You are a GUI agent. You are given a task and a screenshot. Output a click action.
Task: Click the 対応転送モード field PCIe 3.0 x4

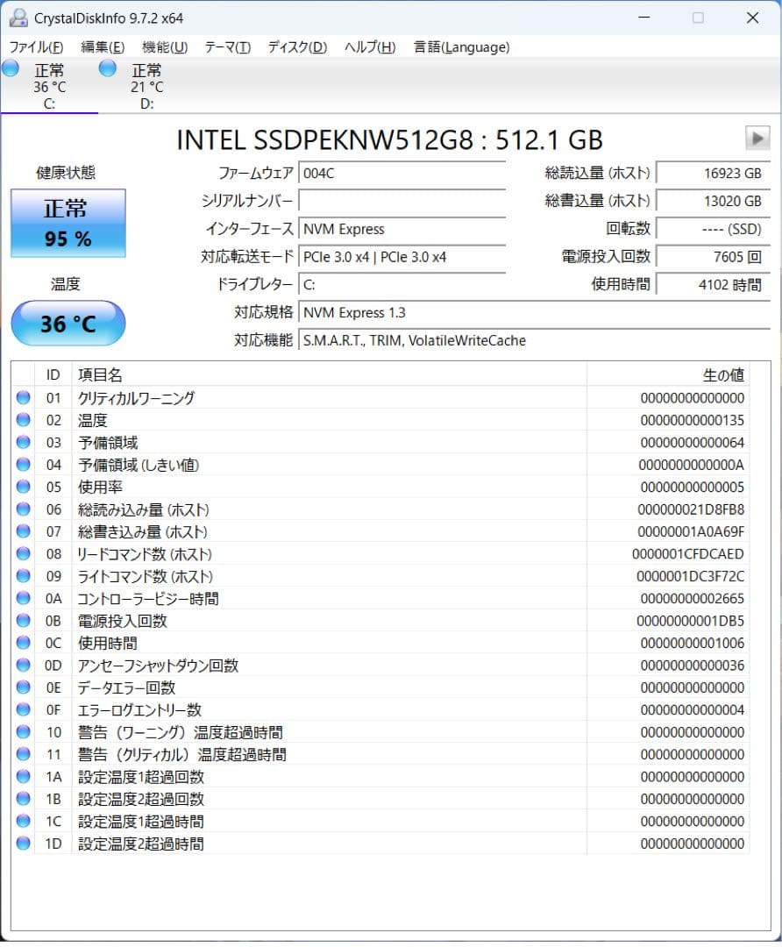(402, 257)
